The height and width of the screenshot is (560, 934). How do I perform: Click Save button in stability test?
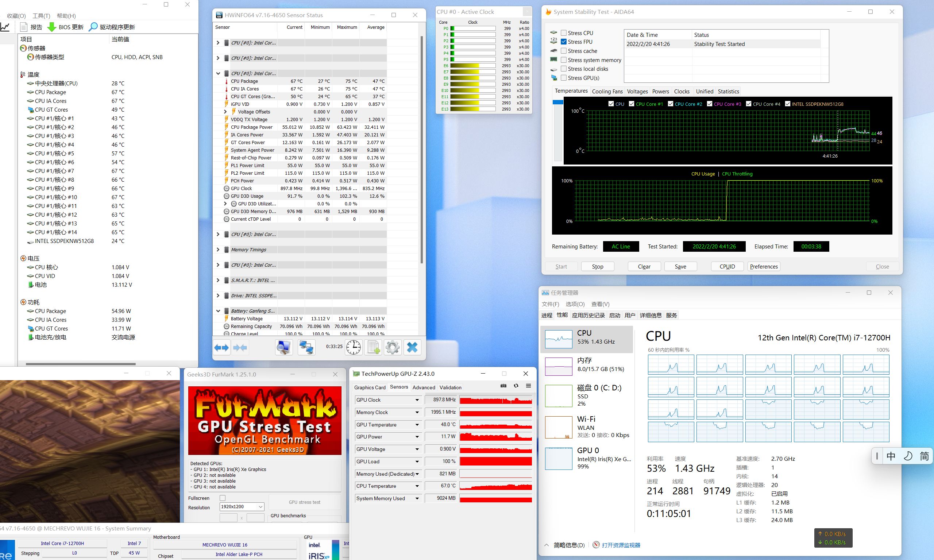(680, 266)
